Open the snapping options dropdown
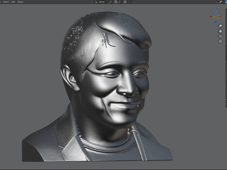 click(x=120, y=2)
